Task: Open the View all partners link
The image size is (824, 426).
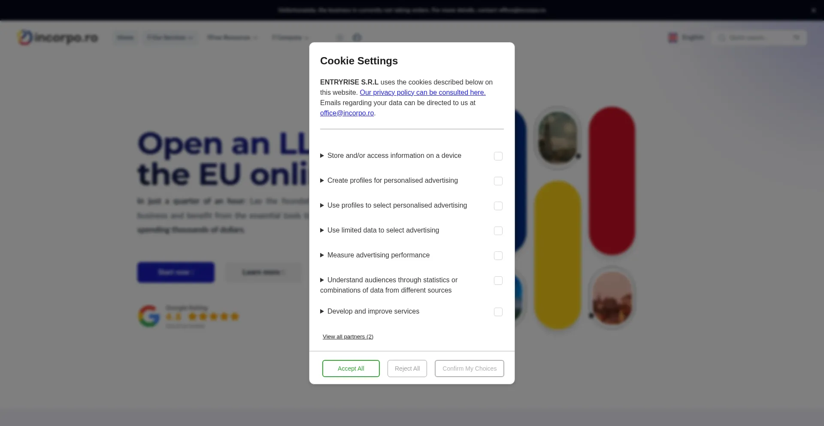Action: click(x=348, y=337)
